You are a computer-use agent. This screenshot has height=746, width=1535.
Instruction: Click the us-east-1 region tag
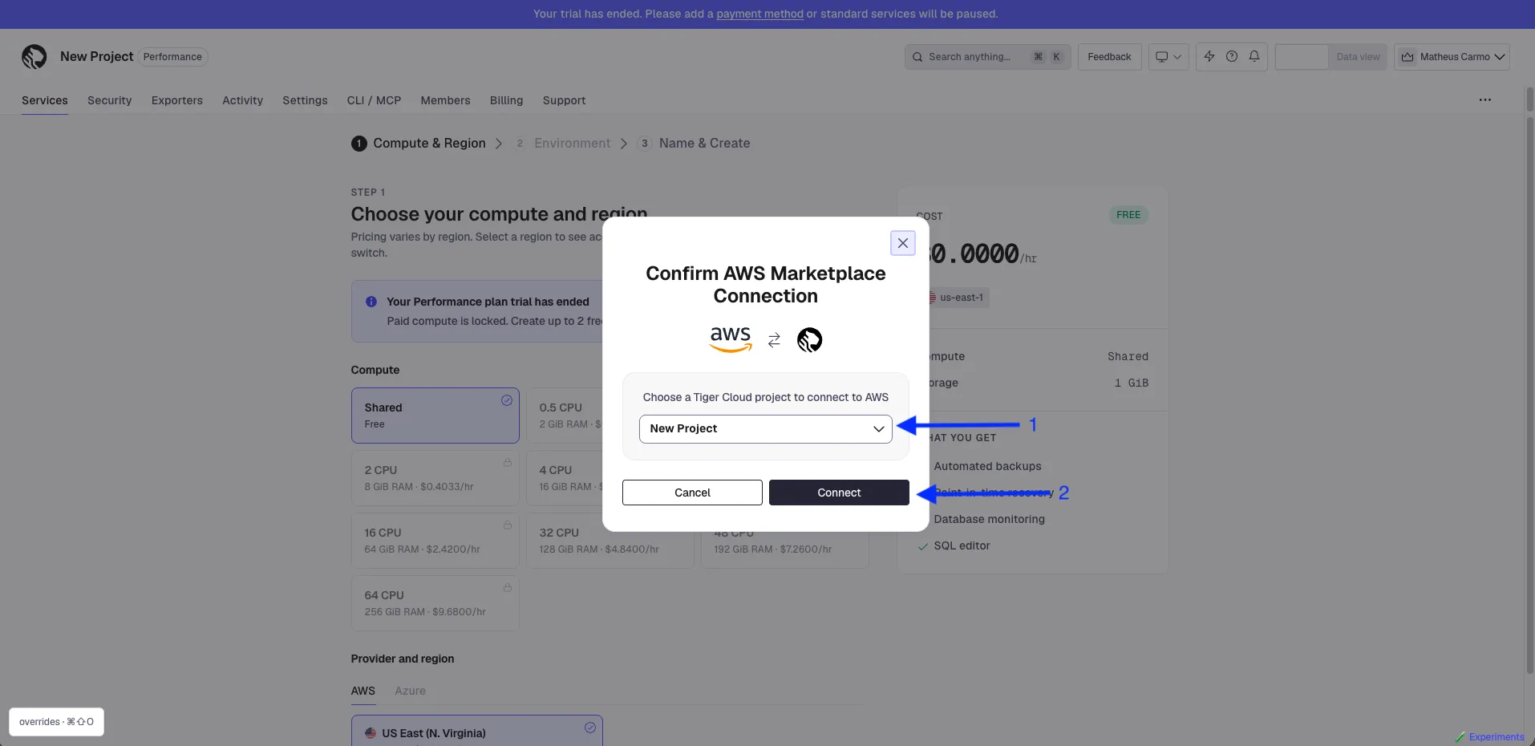958,298
